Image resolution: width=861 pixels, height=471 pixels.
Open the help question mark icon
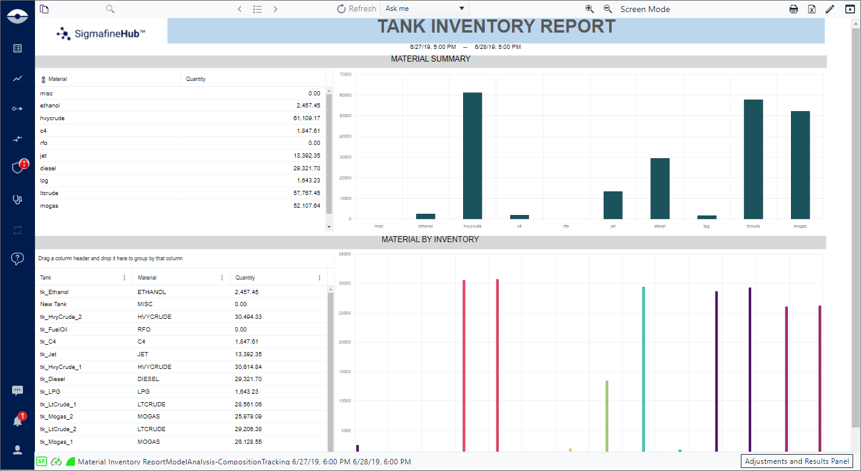click(18, 258)
